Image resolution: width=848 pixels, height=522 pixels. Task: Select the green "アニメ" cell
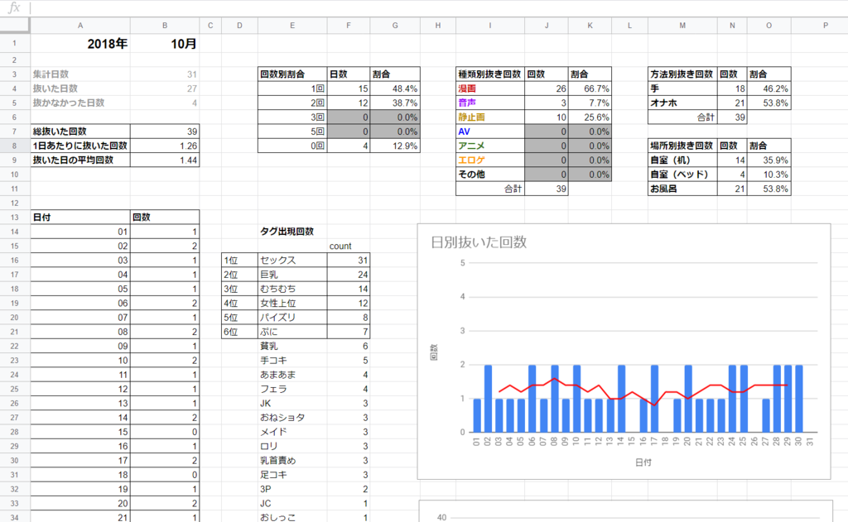490,146
